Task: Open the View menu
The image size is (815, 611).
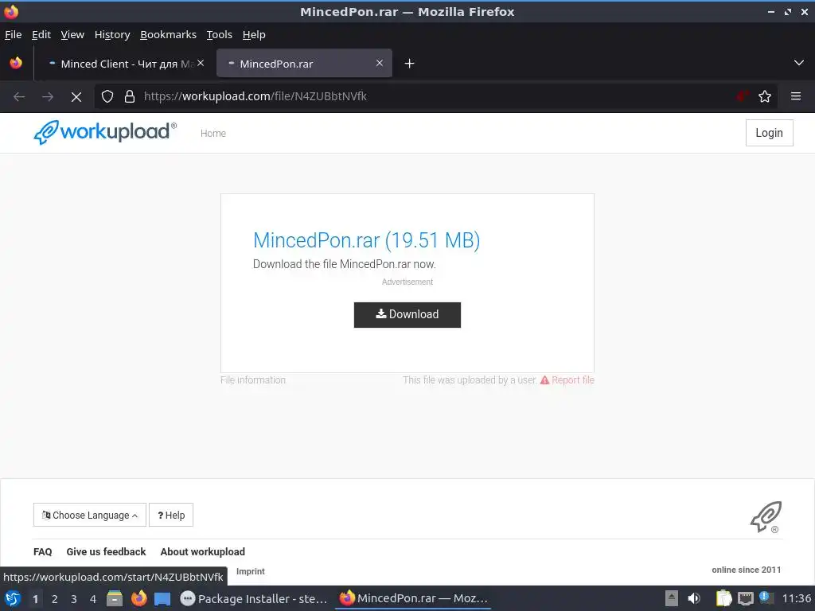Action: (x=72, y=34)
